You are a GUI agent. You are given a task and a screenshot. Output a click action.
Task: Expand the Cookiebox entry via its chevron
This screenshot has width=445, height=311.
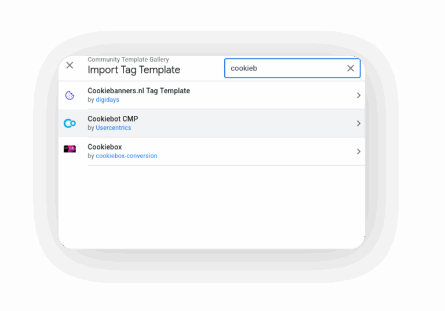(359, 151)
